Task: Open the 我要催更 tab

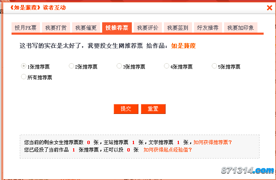Action: (x=86, y=28)
